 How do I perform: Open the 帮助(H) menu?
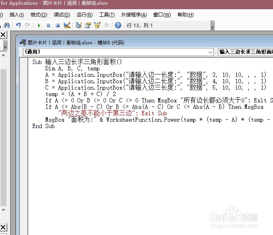click(185, 15)
